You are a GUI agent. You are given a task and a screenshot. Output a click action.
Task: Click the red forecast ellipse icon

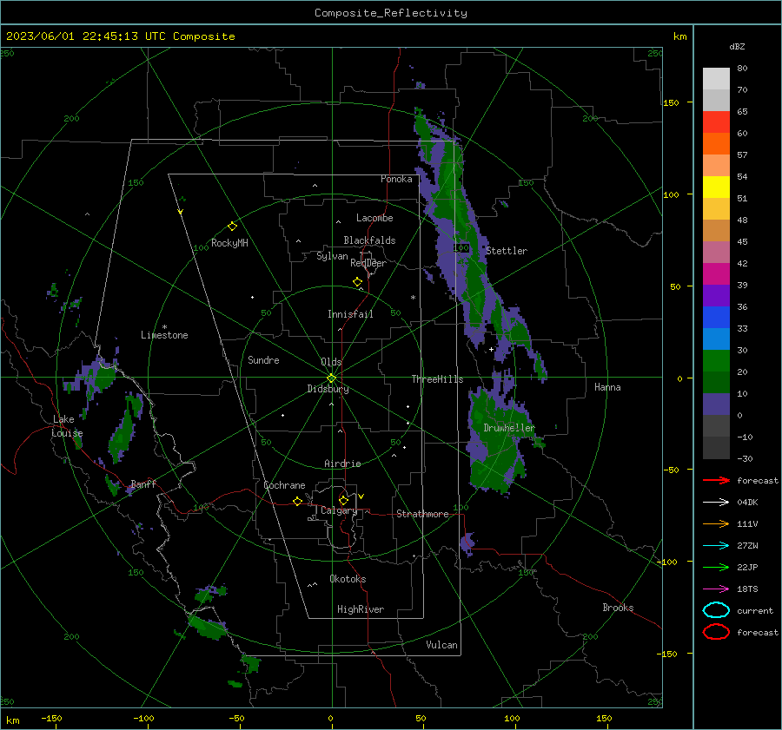716,632
